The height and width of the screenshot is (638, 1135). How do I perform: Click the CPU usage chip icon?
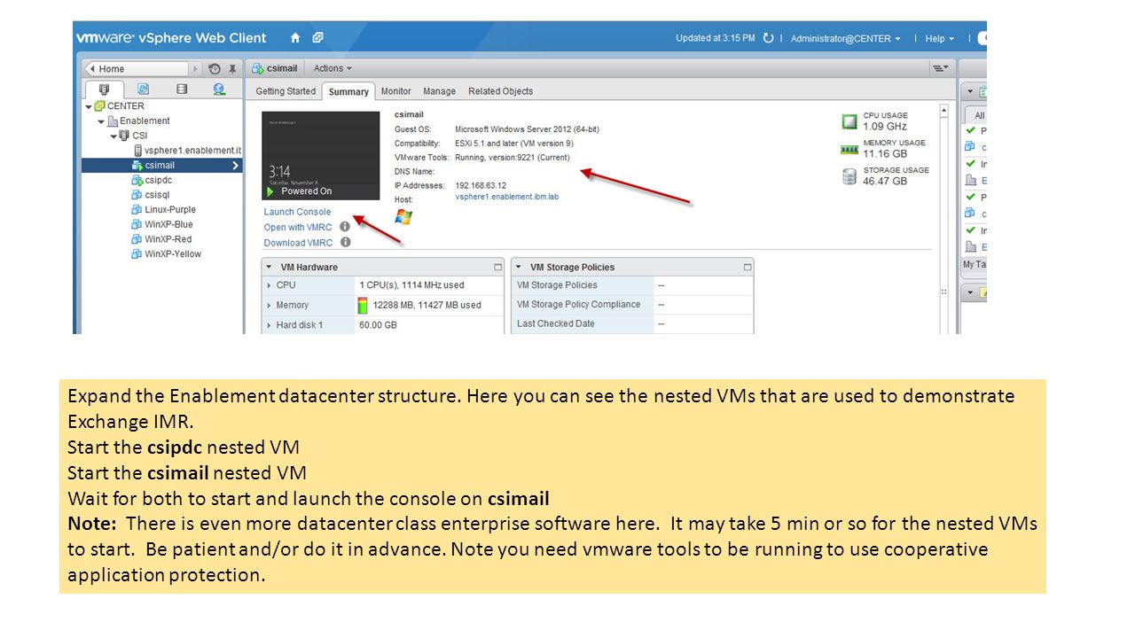coord(849,121)
